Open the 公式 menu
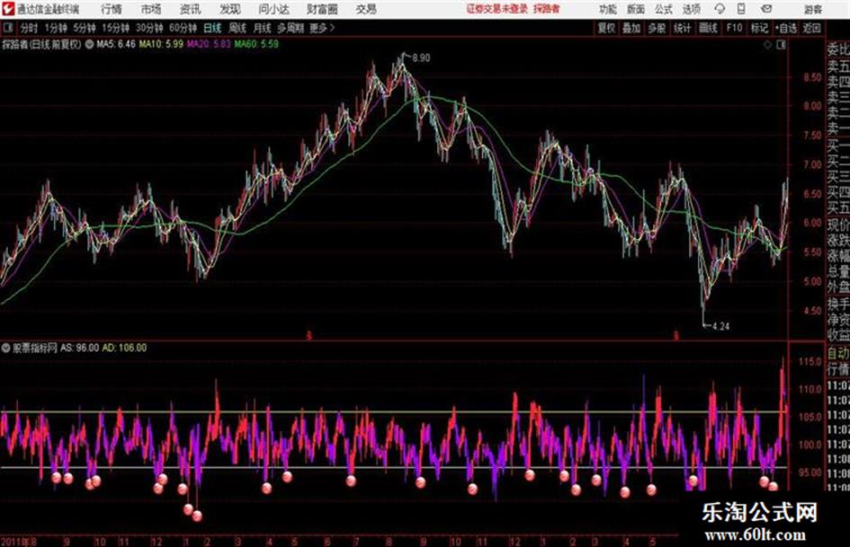The image size is (850, 547). [664, 9]
